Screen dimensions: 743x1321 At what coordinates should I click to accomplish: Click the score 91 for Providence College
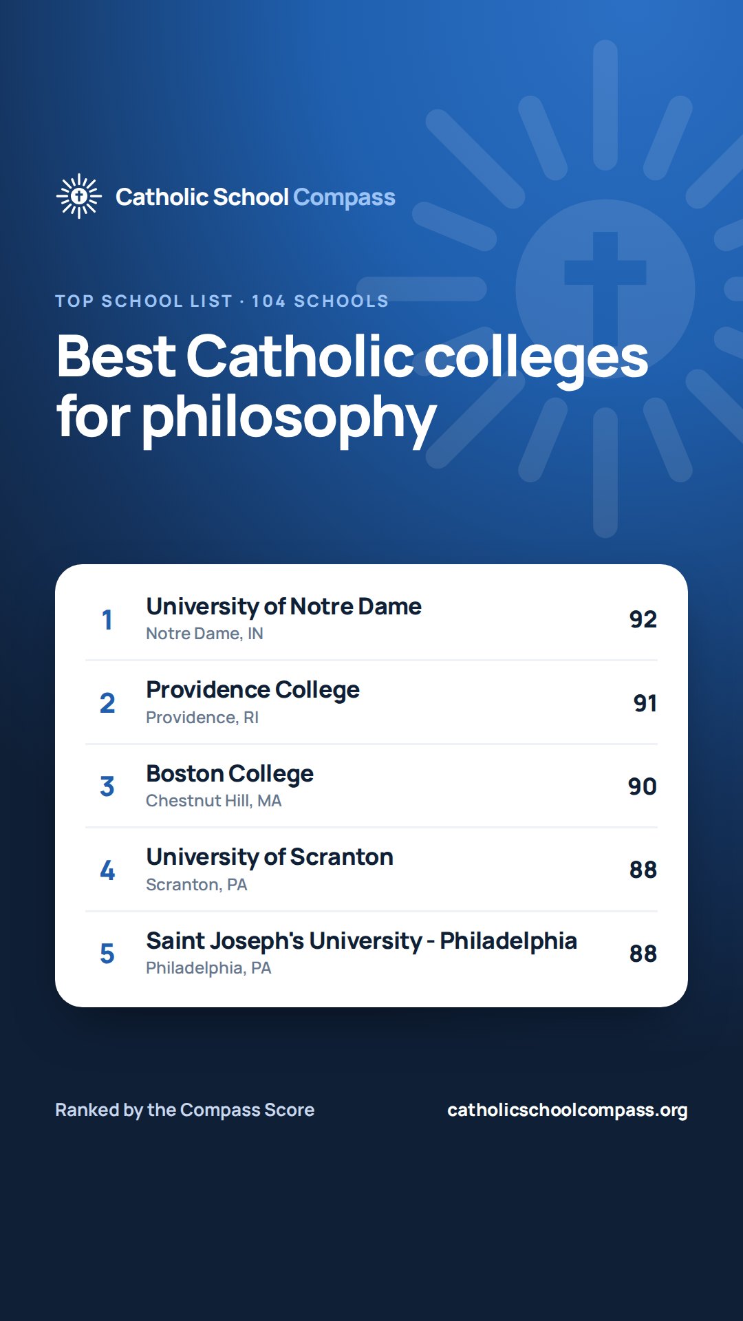(645, 703)
